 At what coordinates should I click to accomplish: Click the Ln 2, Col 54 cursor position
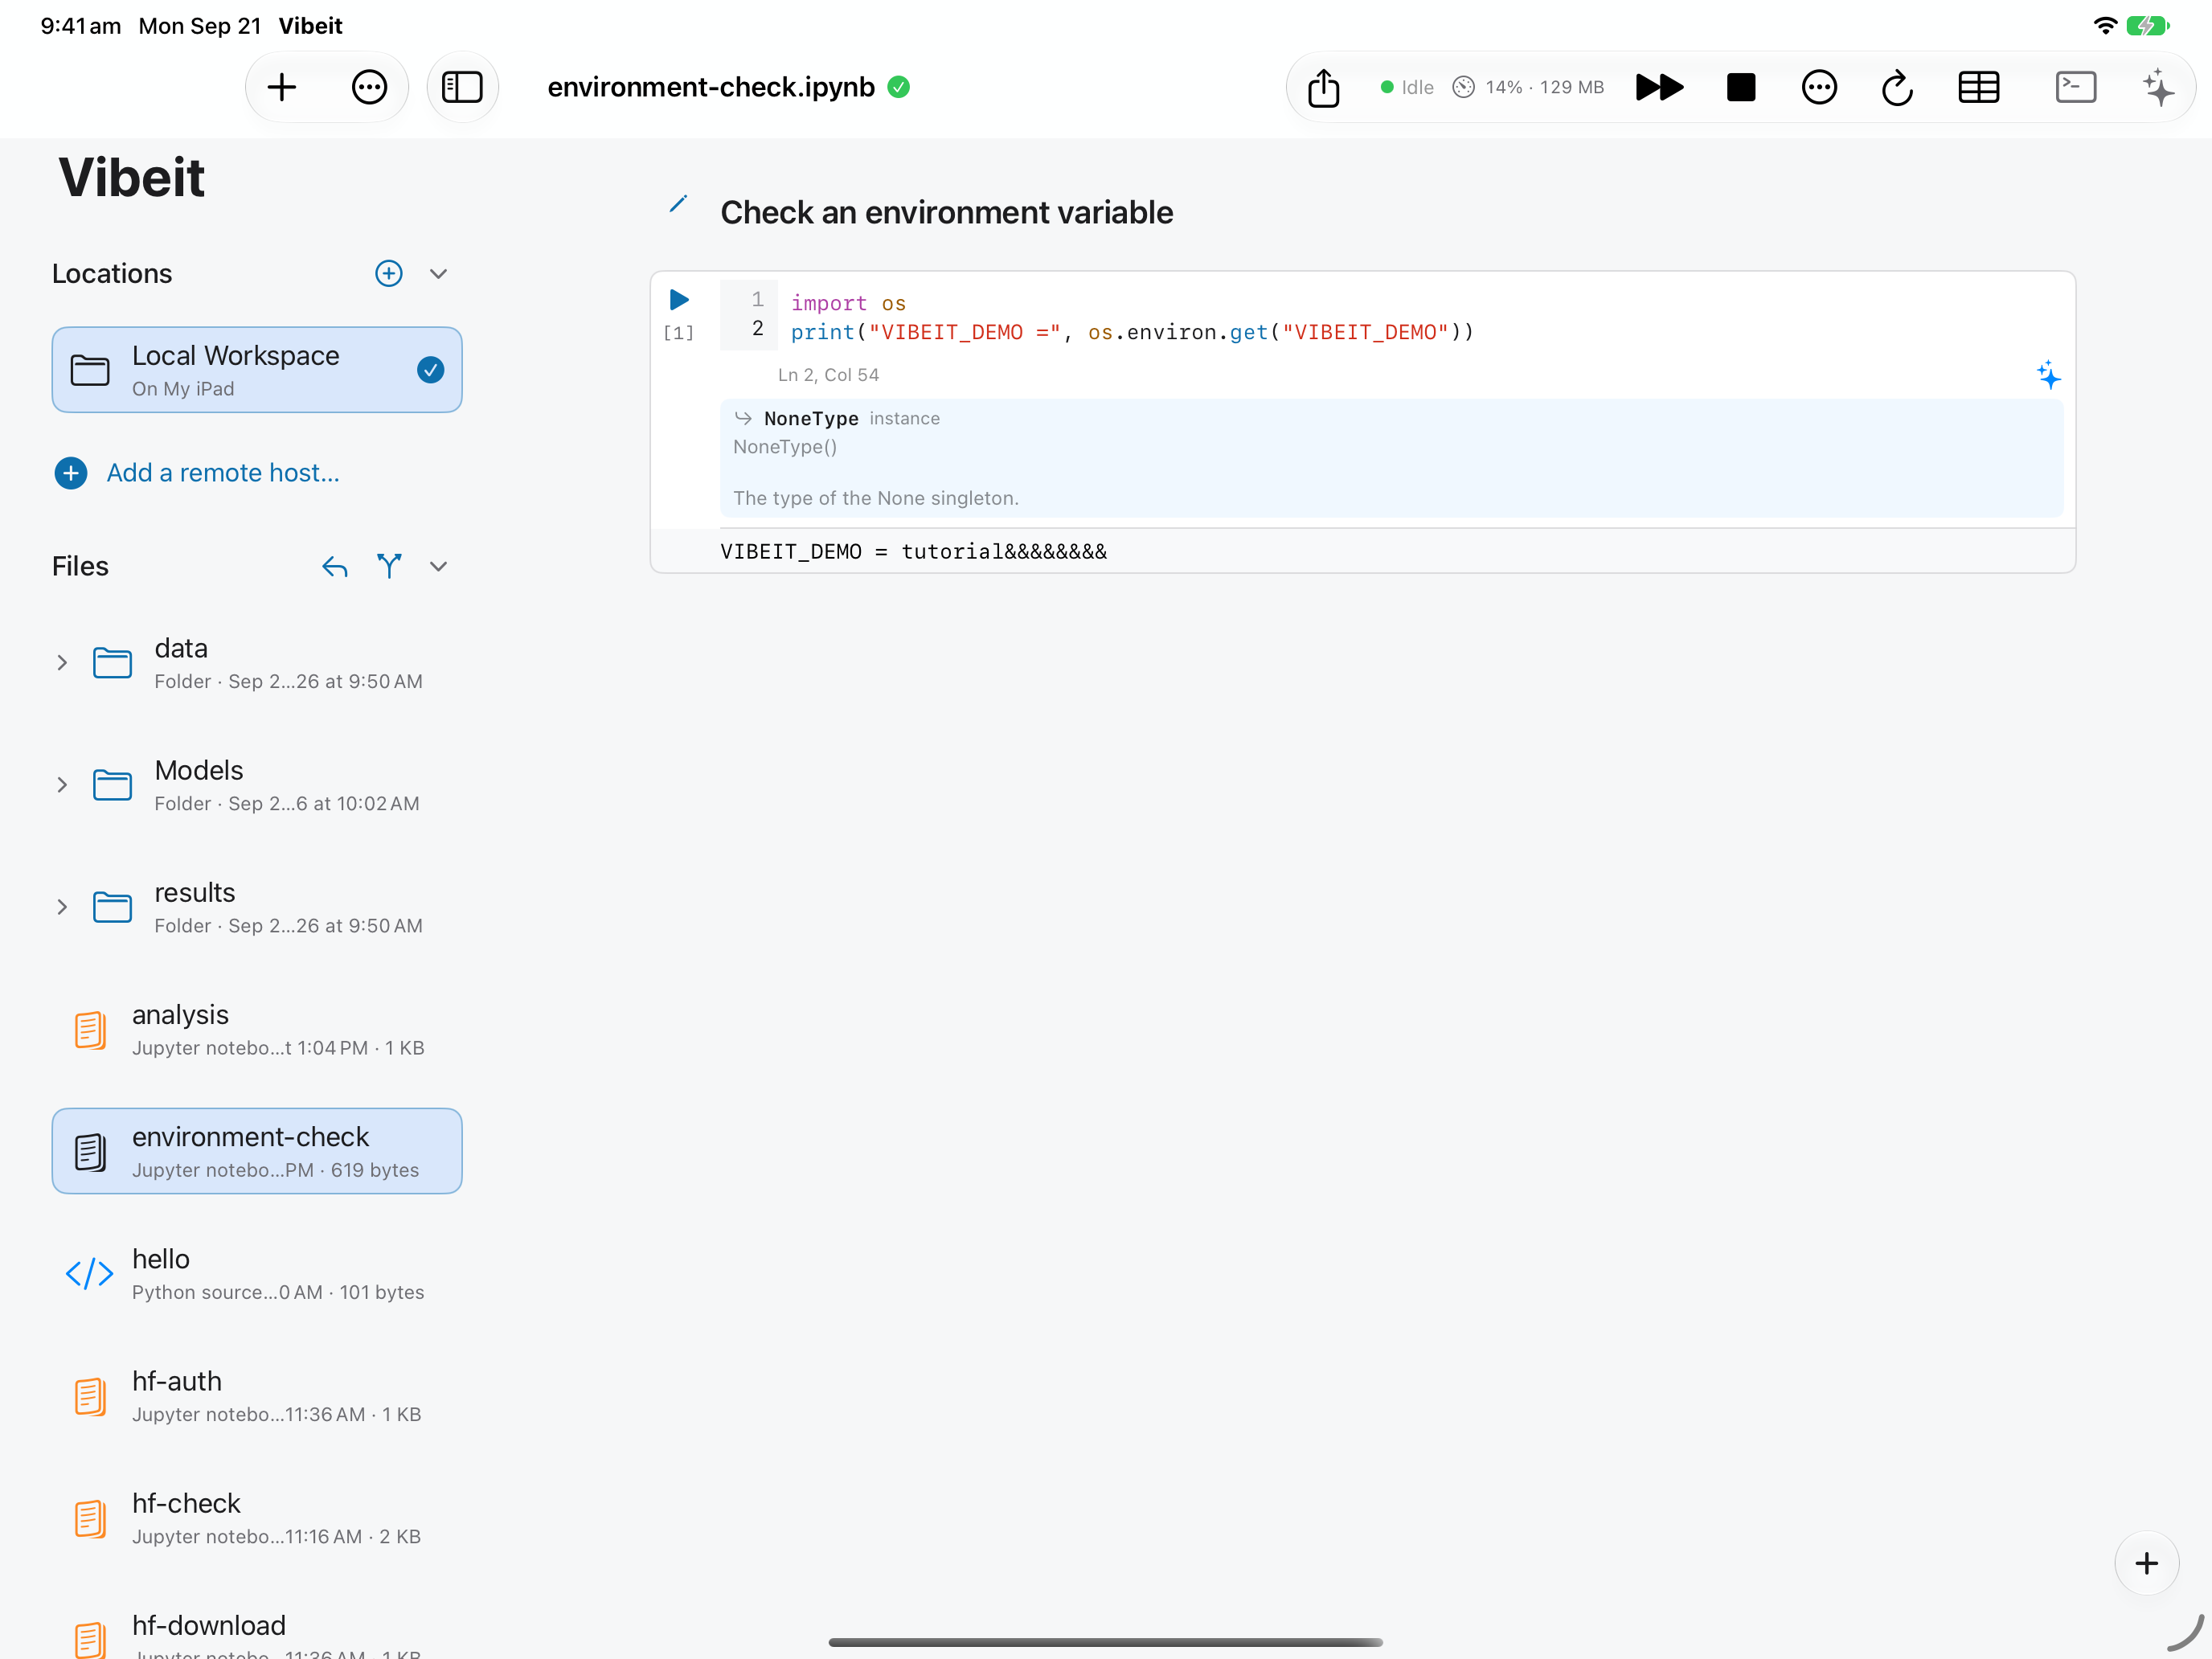coord(828,375)
